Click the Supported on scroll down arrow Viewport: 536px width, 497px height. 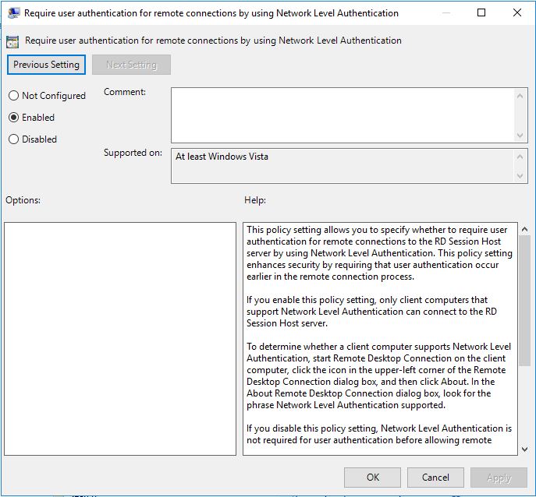pyautogui.click(x=520, y=176)
